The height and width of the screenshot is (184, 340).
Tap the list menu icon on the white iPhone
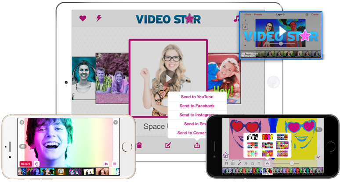(x=115, y=164)
